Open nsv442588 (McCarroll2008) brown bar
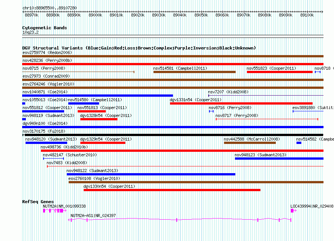Screen dimensions: 334x241 pyautogui.click(x=250, y=143)
